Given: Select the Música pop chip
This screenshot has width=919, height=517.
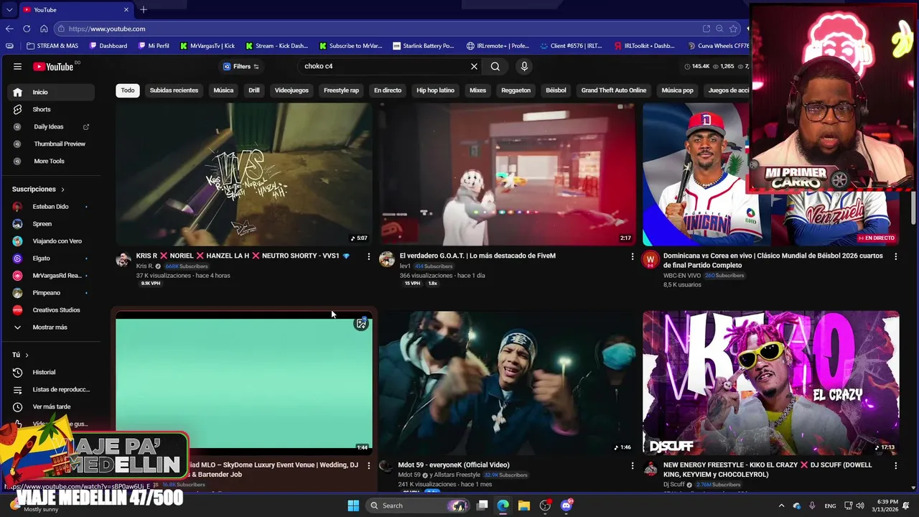Looking at the screenshot, I should 677,90.
